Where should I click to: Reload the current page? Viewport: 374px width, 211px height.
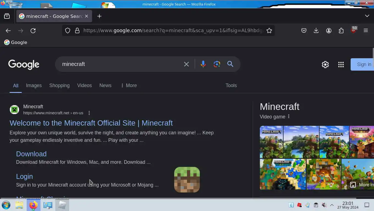(x=33, y=30)
